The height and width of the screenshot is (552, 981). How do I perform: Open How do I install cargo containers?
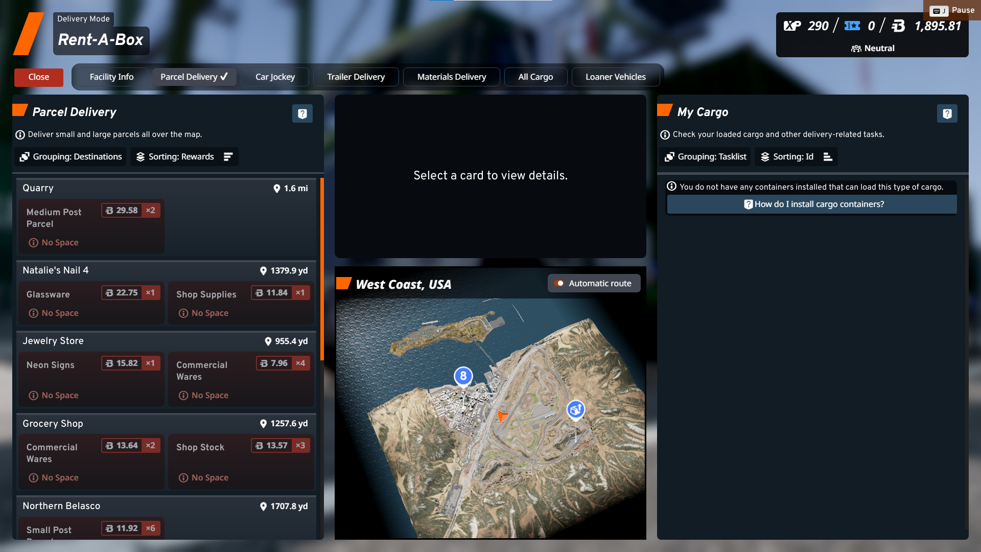click(812, 204)
